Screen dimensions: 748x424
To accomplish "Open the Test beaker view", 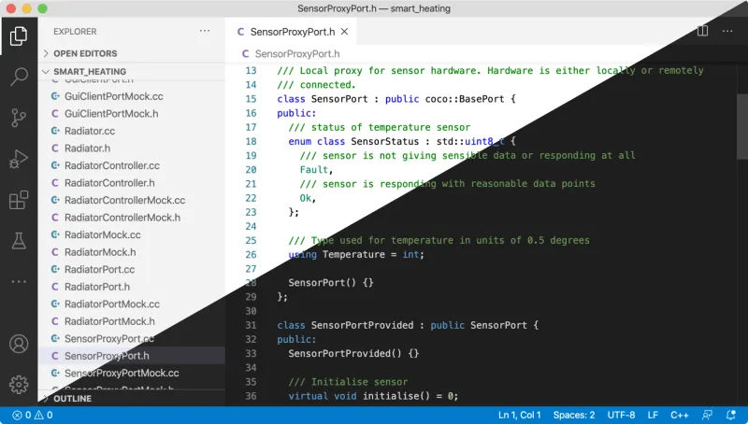I will 19,241.
